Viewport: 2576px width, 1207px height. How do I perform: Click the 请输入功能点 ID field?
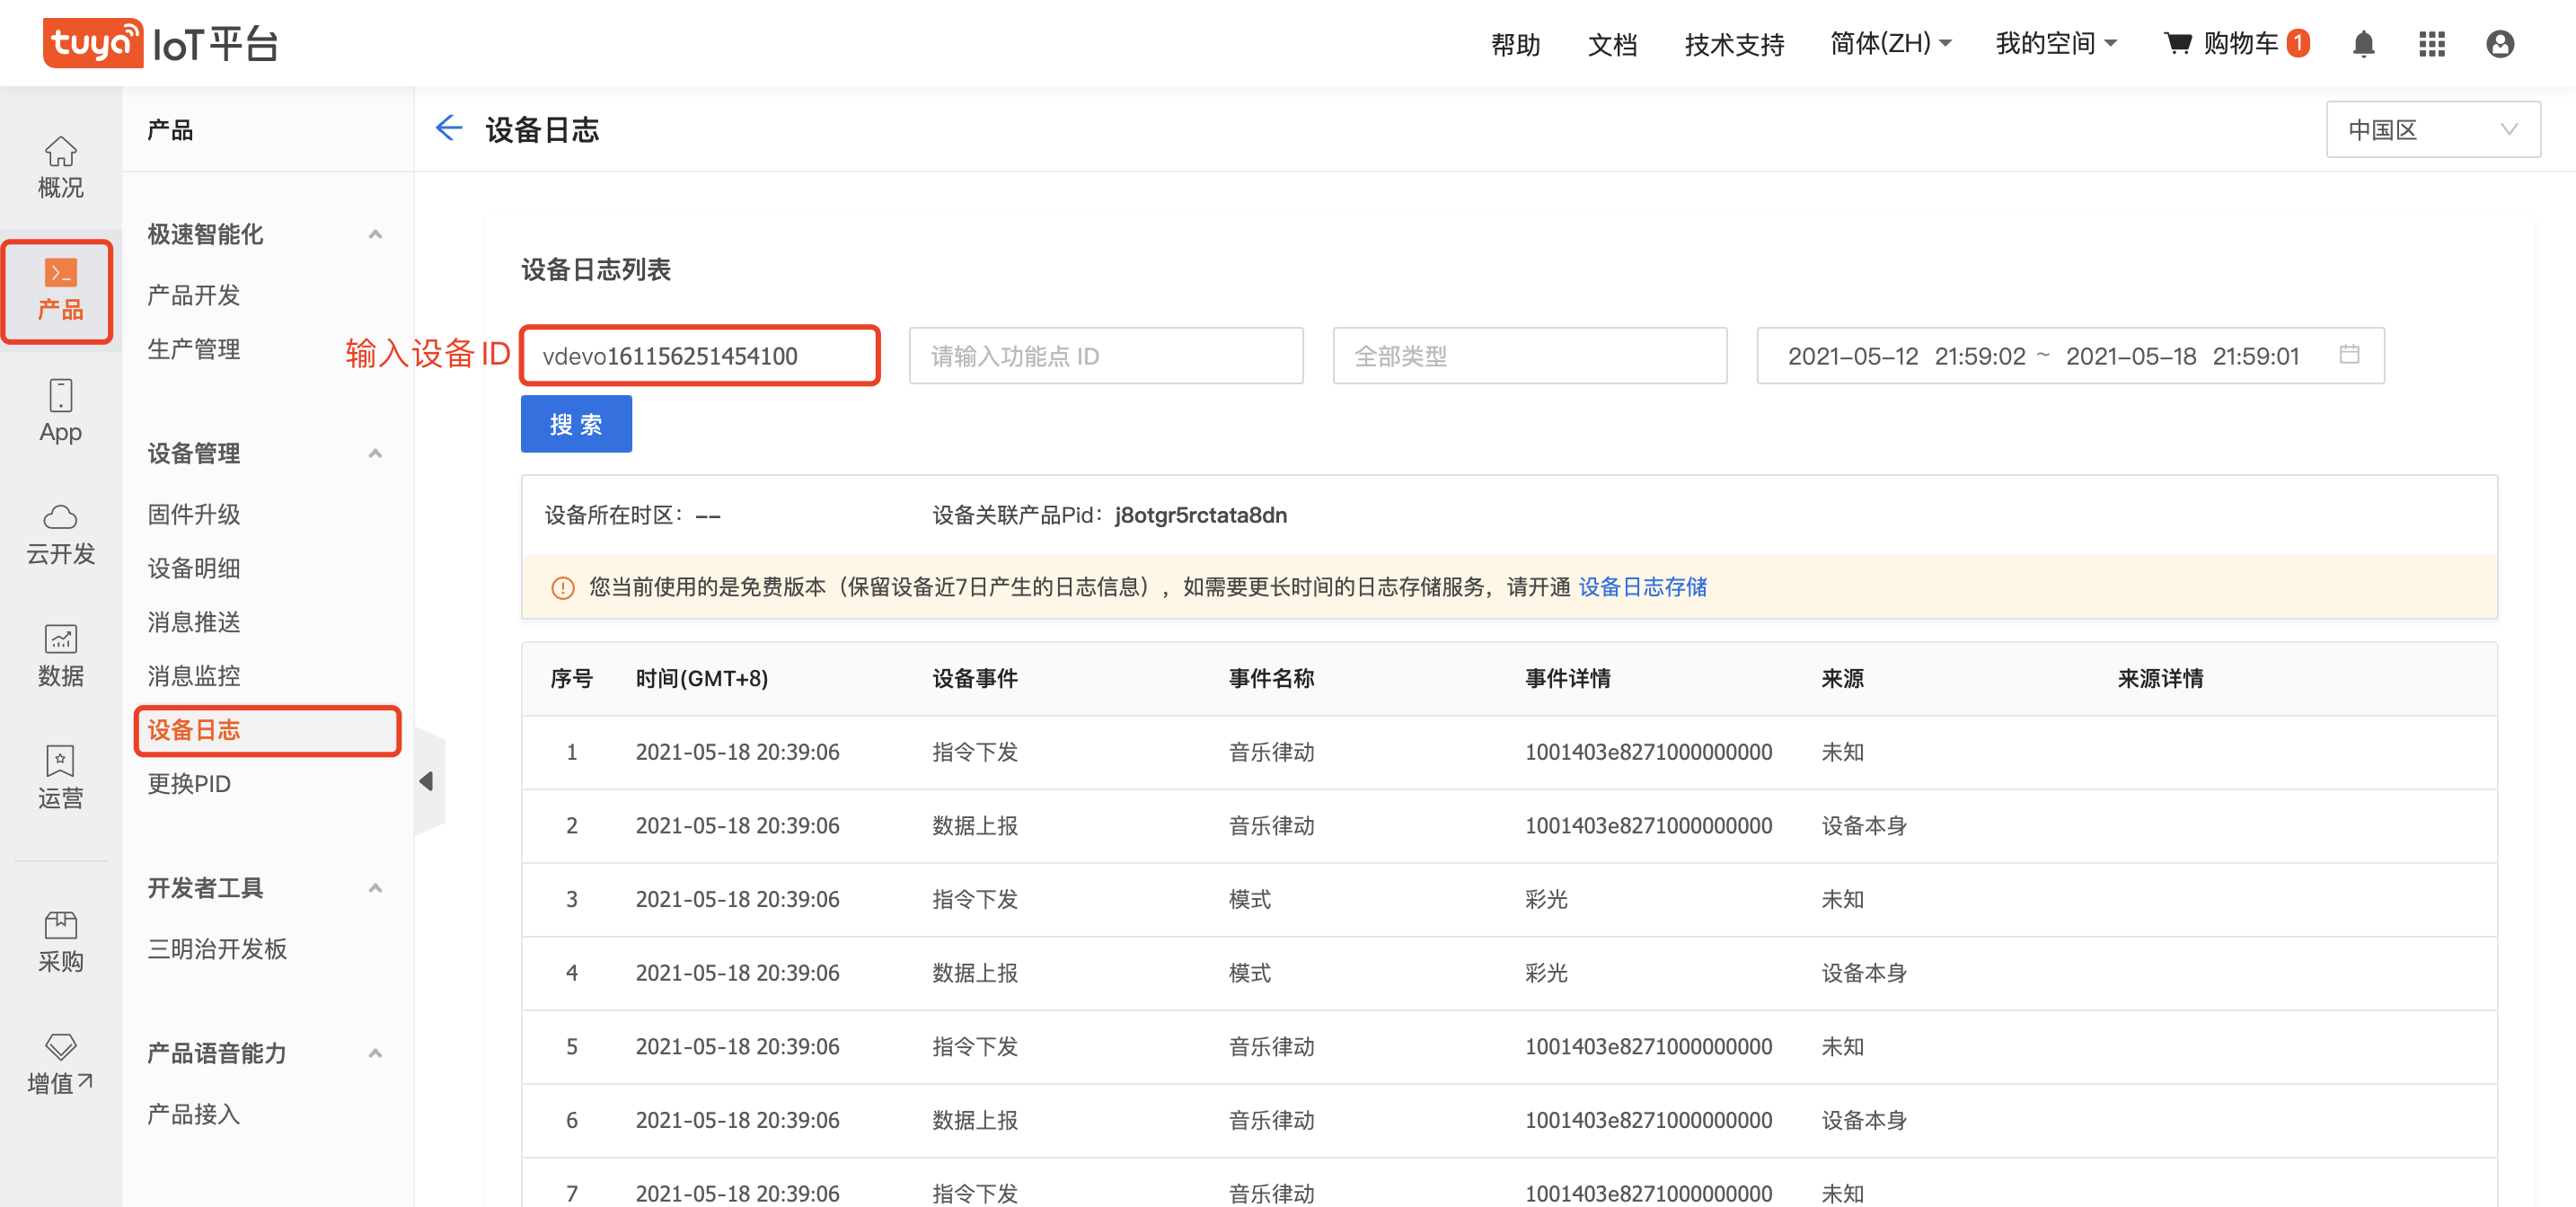[x=1106, y=355]
